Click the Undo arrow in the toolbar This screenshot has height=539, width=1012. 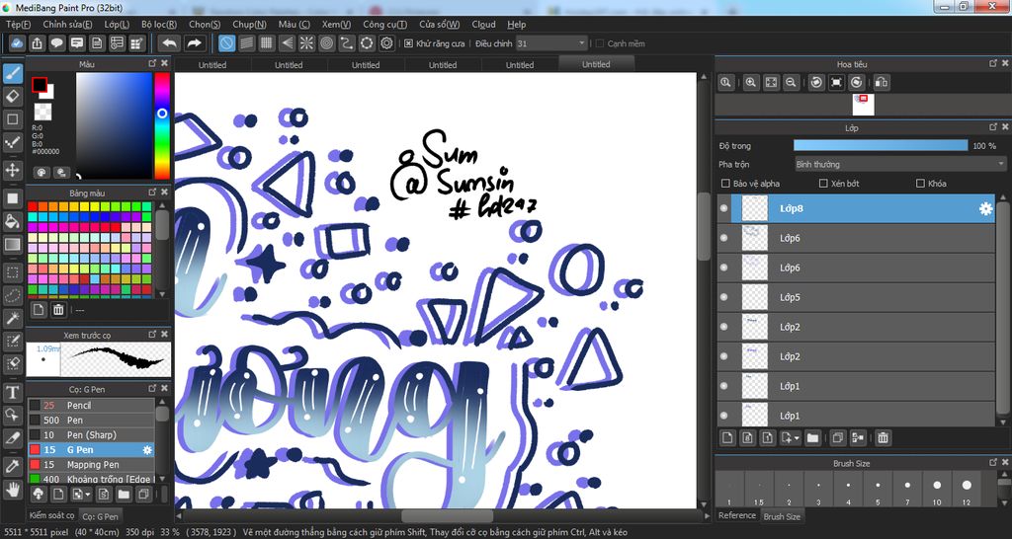coord(170,43)
